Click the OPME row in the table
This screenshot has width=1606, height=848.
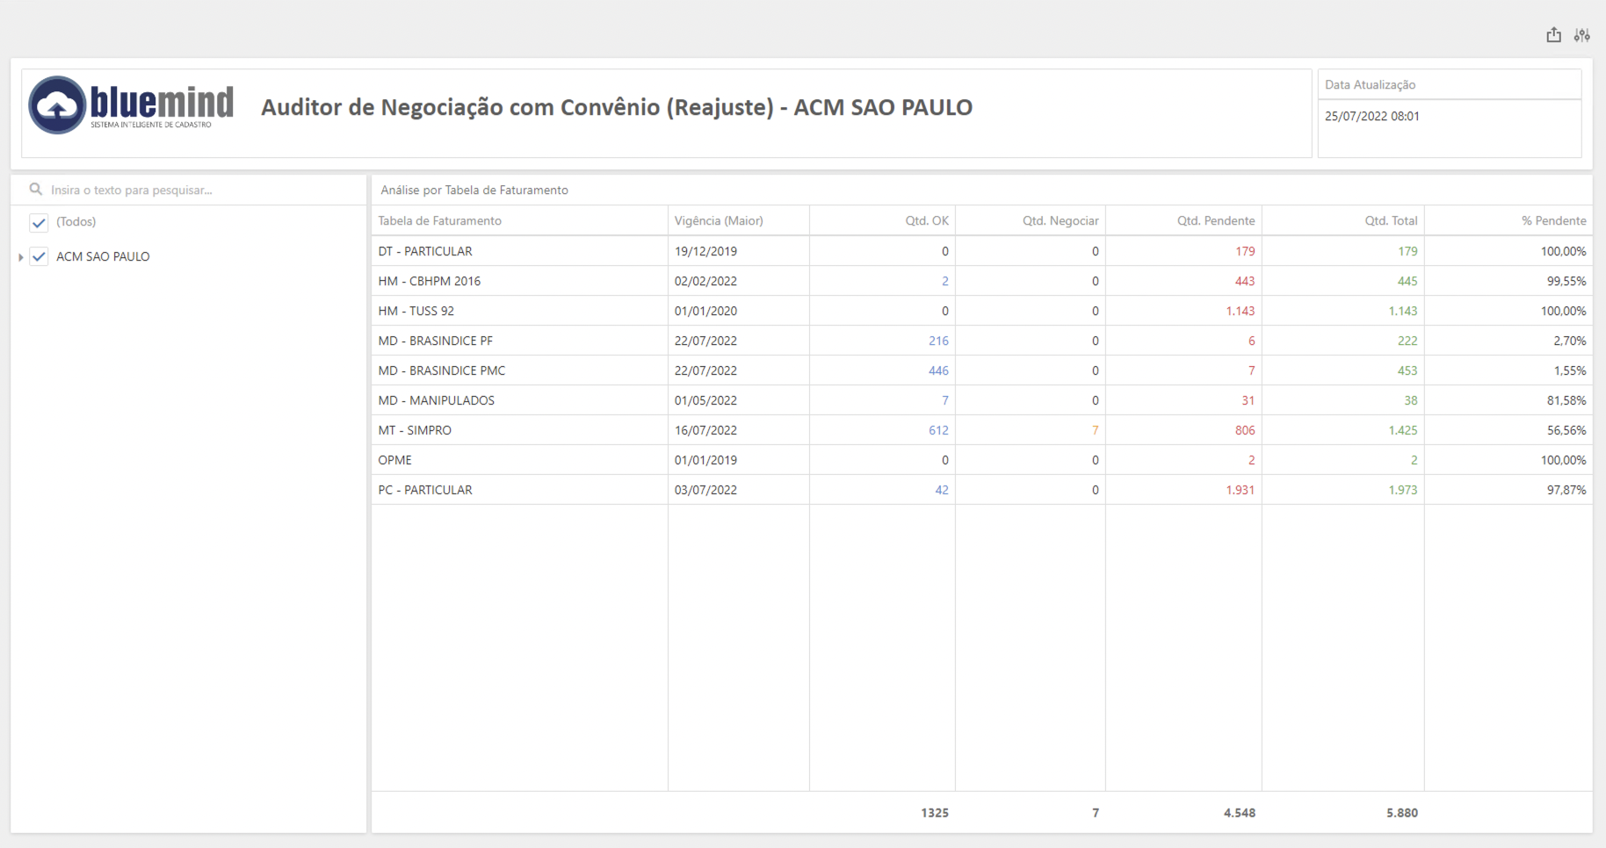[x=981, y=460]
